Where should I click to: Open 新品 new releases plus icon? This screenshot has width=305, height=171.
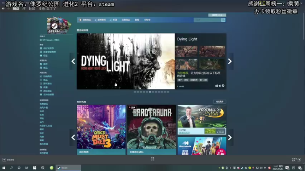(x=41, y=80)
